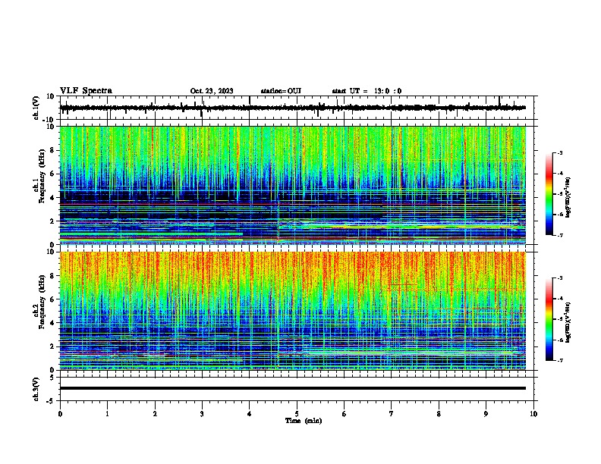This screenshot has height=464, width=601.
Task: Click the "8" tick on the time axis
Action: (x=439, y=414)
